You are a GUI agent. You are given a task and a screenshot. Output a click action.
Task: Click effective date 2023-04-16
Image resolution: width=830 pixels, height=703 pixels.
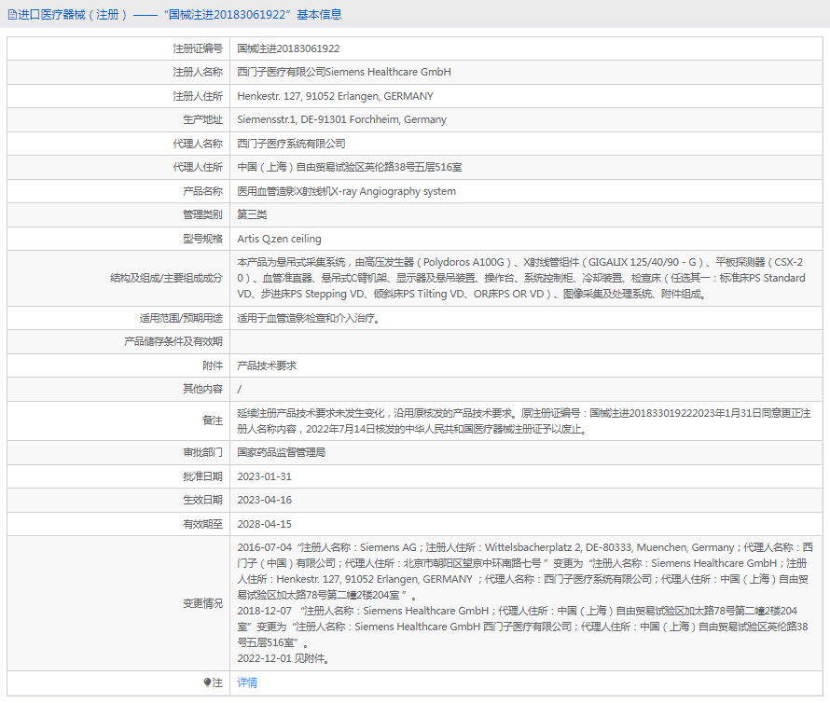point(264,500)
